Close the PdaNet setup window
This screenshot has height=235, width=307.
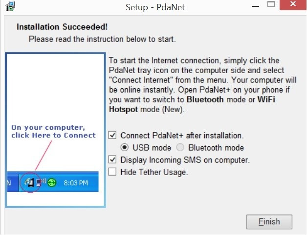point(293,4)
